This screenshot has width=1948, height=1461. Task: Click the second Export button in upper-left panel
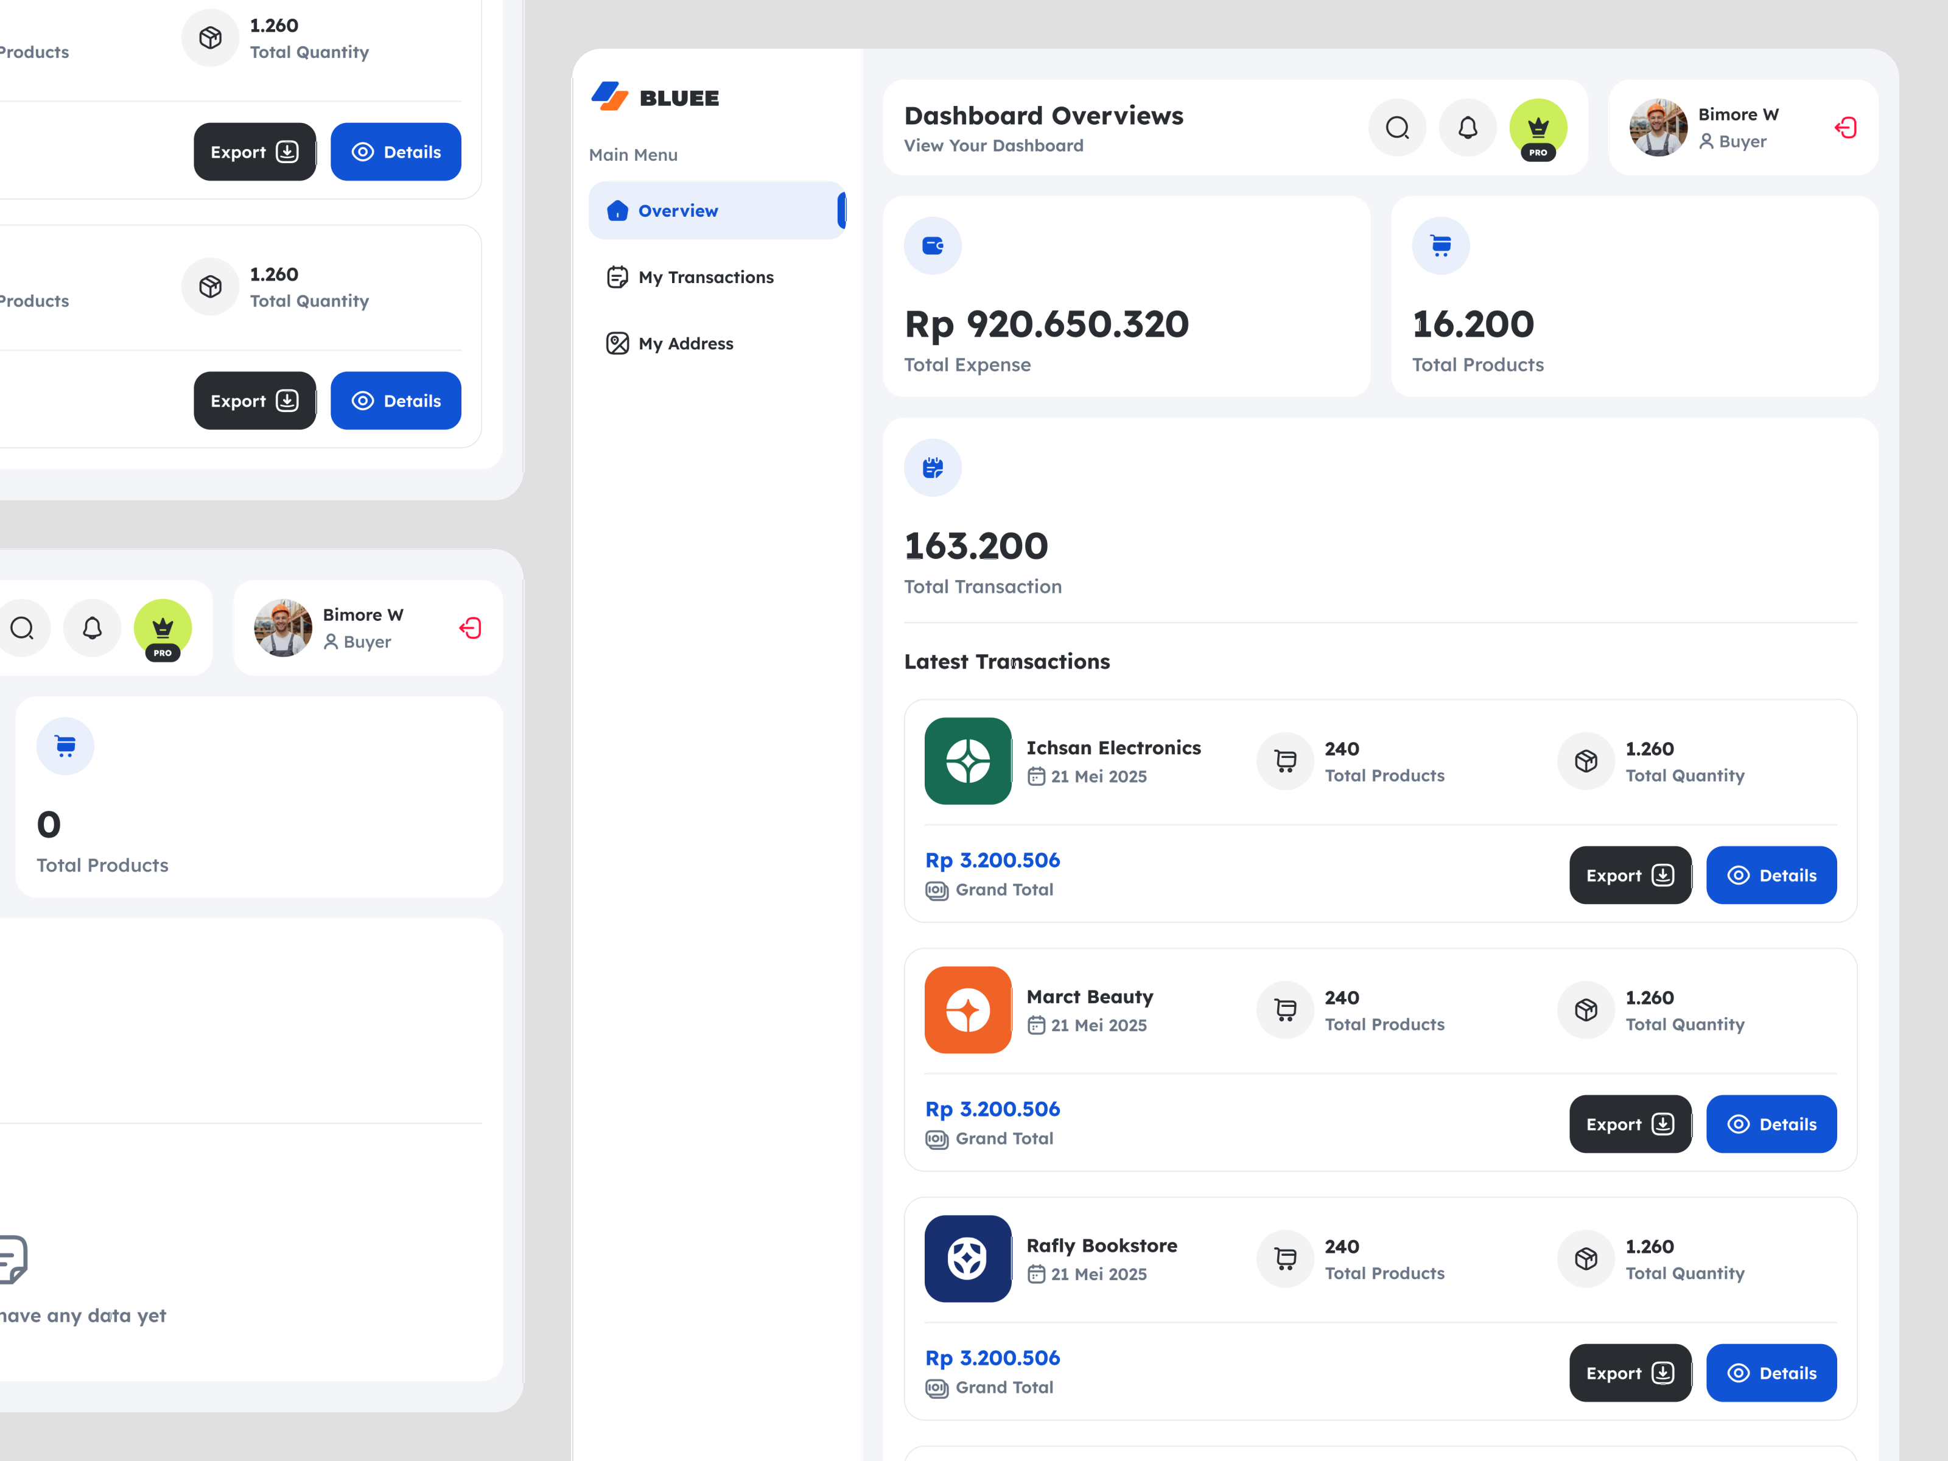click(x=254, y=401)
